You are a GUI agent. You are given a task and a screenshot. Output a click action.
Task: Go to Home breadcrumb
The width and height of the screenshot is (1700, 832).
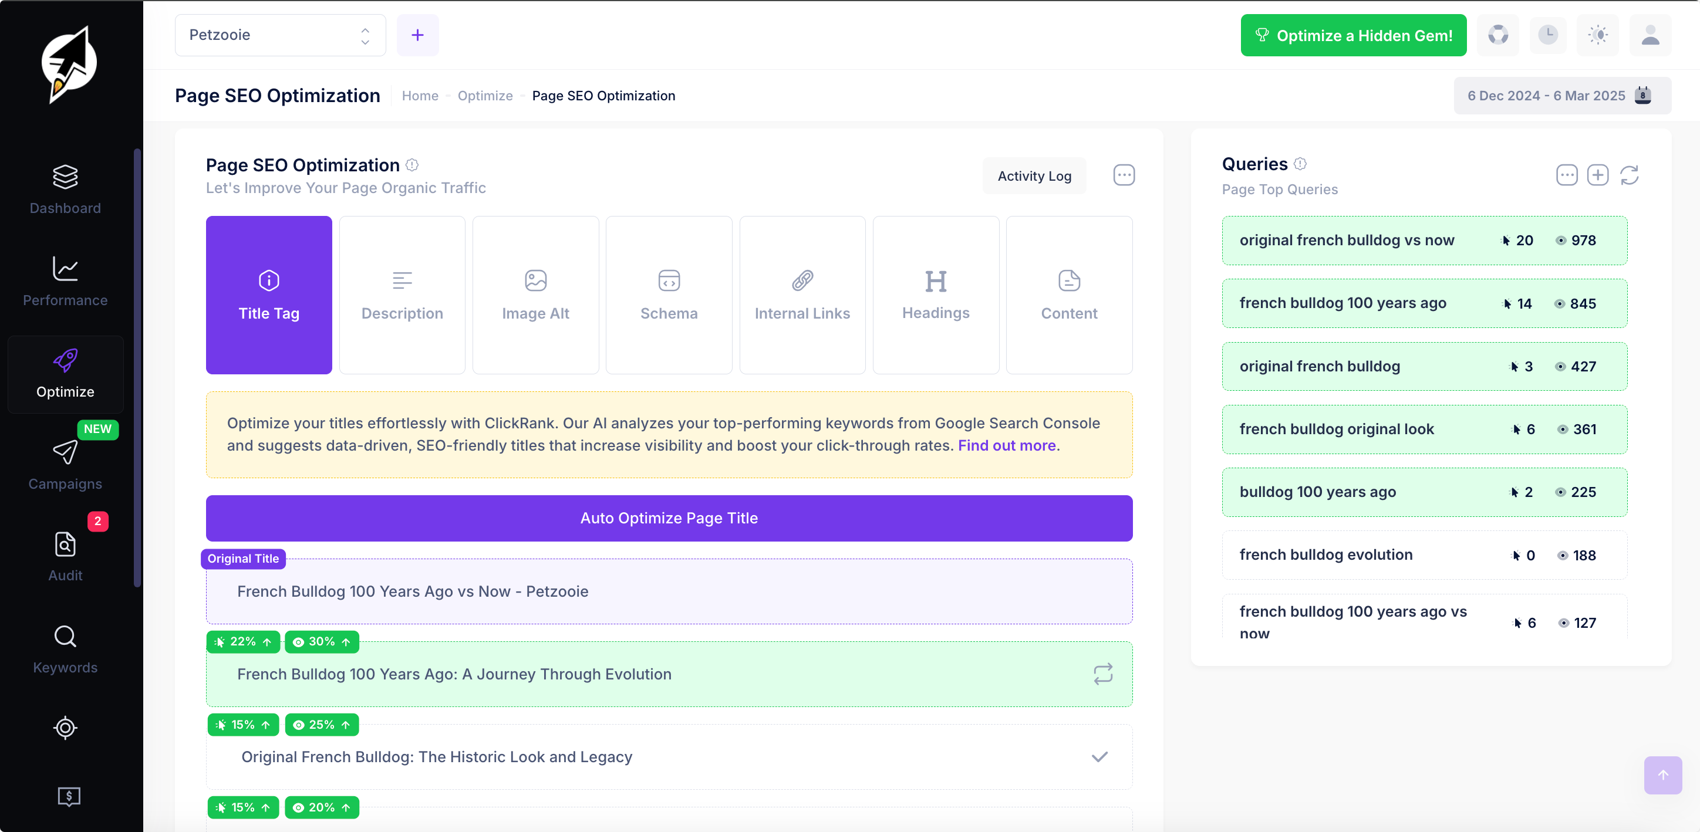(x=420, y=96)
